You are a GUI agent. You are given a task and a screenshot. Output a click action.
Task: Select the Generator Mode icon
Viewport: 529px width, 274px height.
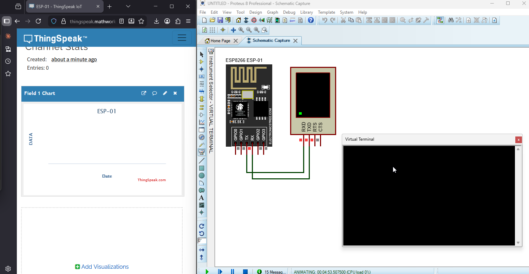[202, 137]
